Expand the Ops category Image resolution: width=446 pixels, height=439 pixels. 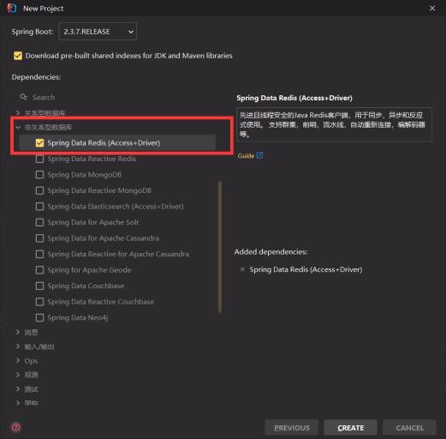pos(18,360)
